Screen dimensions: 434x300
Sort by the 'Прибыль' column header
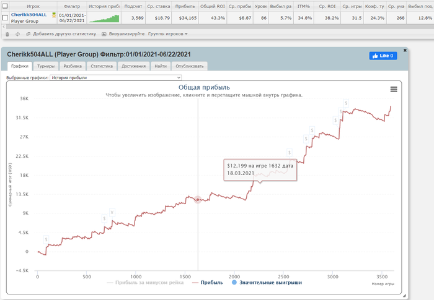(x=185, y=6)
